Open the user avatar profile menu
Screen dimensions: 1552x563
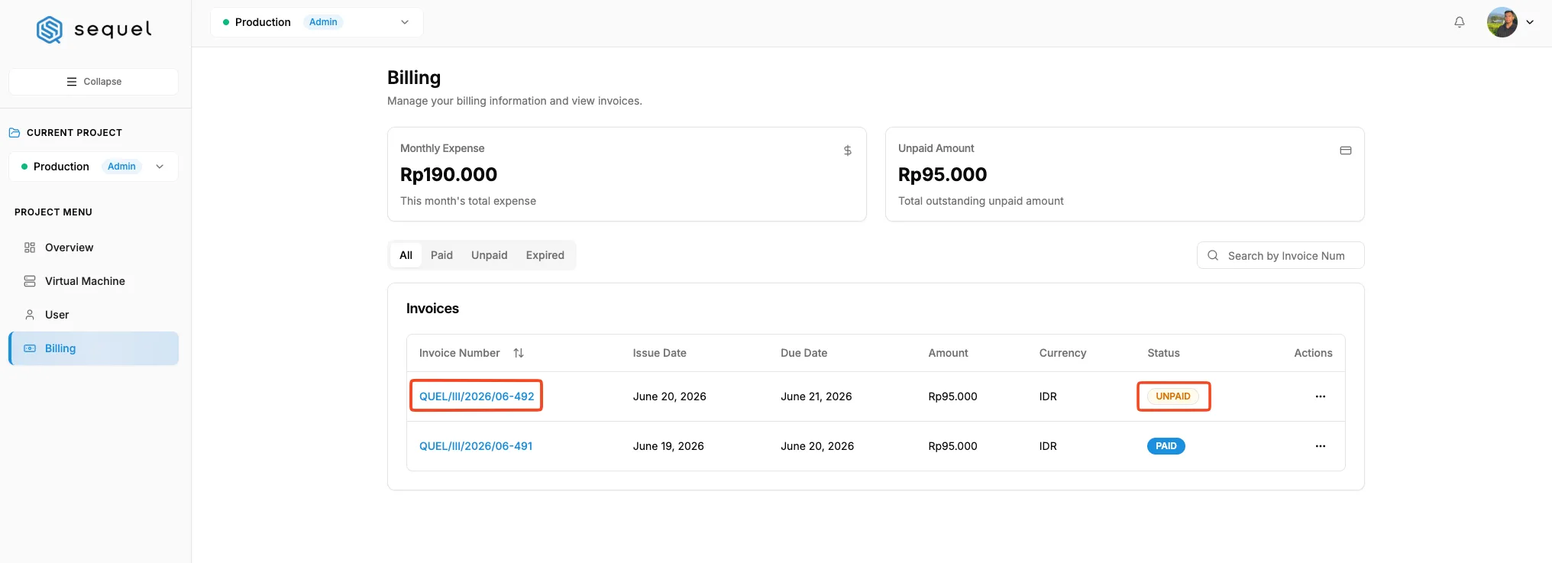(1502, 22)
